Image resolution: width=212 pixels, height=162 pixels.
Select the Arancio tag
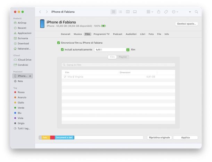tap(20, 97)
